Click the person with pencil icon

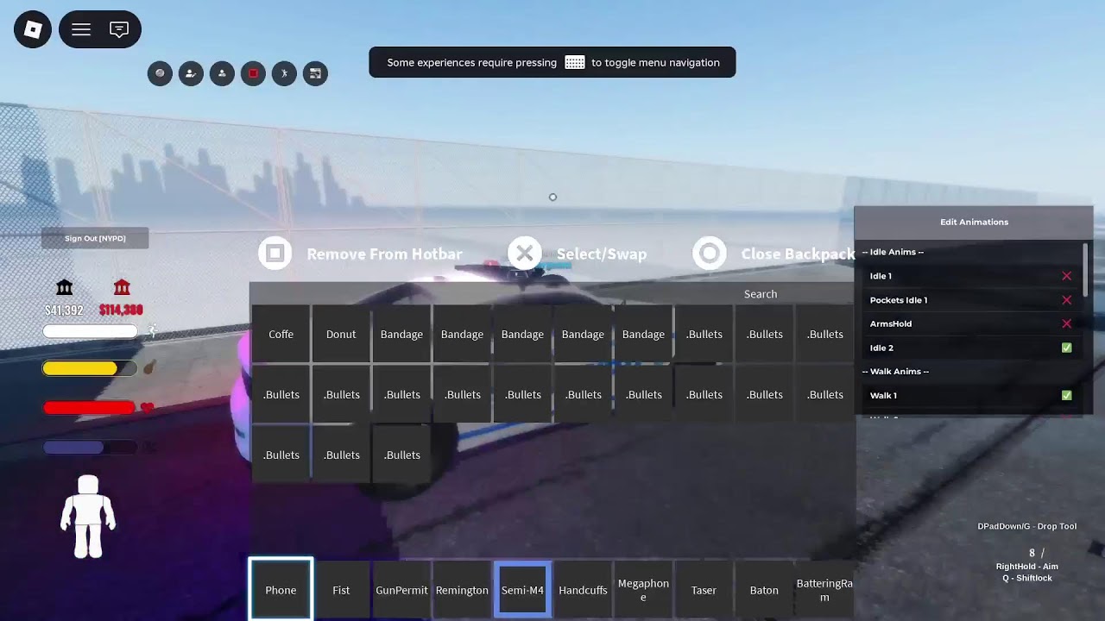click(x=191, y=73)
